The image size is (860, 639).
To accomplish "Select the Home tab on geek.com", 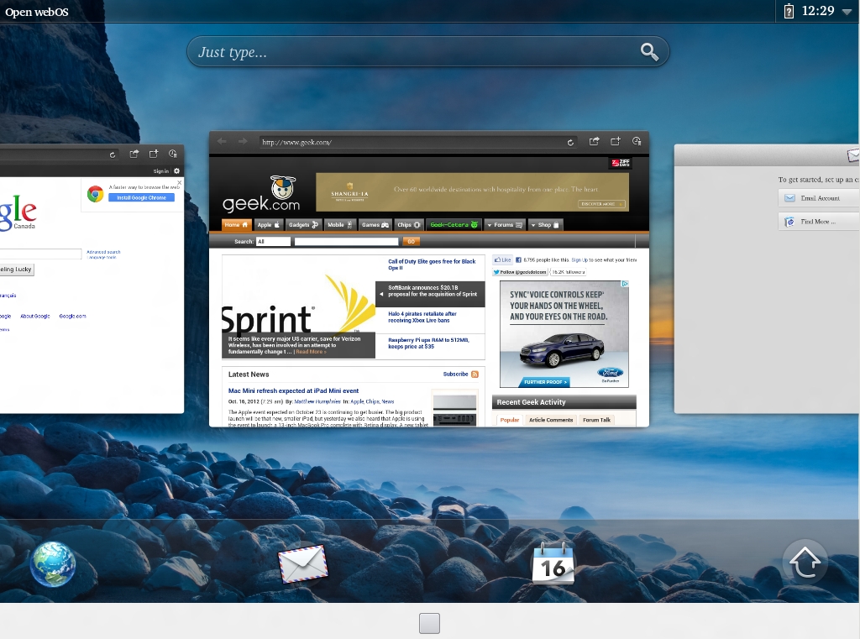I will tap(236, 225).
